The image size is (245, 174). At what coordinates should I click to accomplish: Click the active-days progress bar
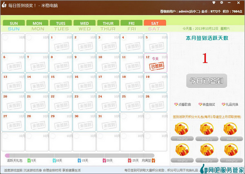point(80,156)
